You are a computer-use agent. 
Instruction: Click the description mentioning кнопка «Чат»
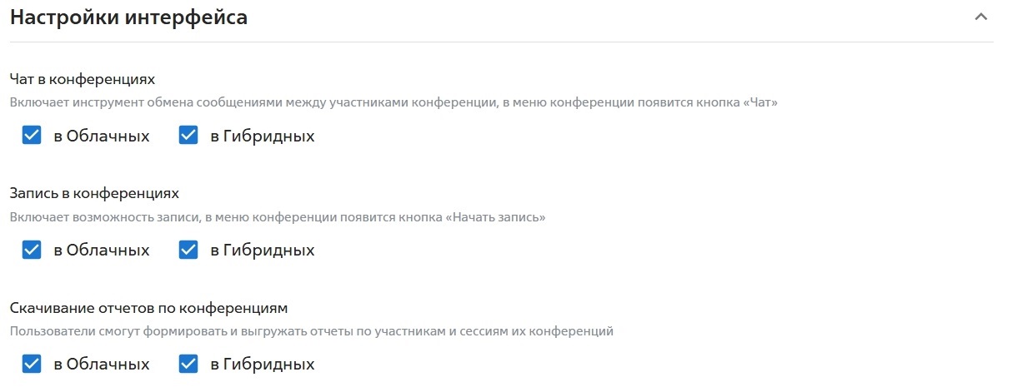pos(393,103)
